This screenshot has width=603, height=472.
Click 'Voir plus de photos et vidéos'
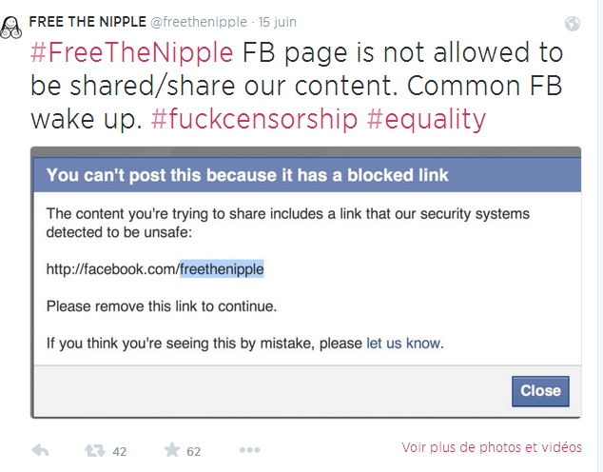[492, 447]
